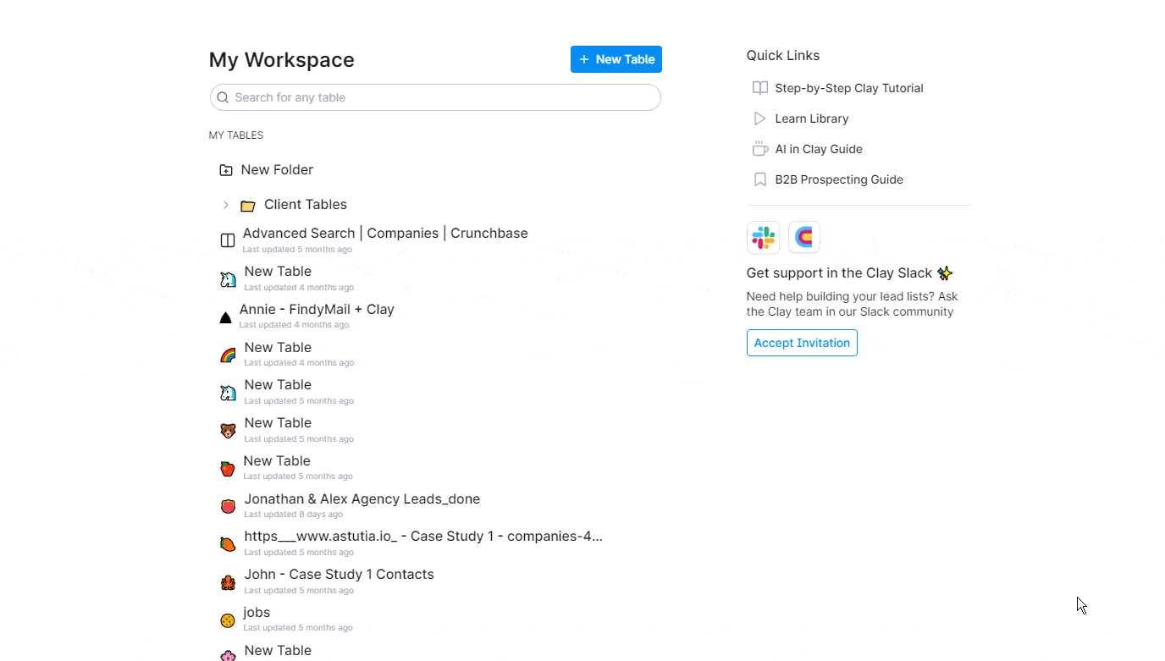Click the mango icon beside the astutia.io table
This screenshot has width=1165, height=661.
point(228,544)
